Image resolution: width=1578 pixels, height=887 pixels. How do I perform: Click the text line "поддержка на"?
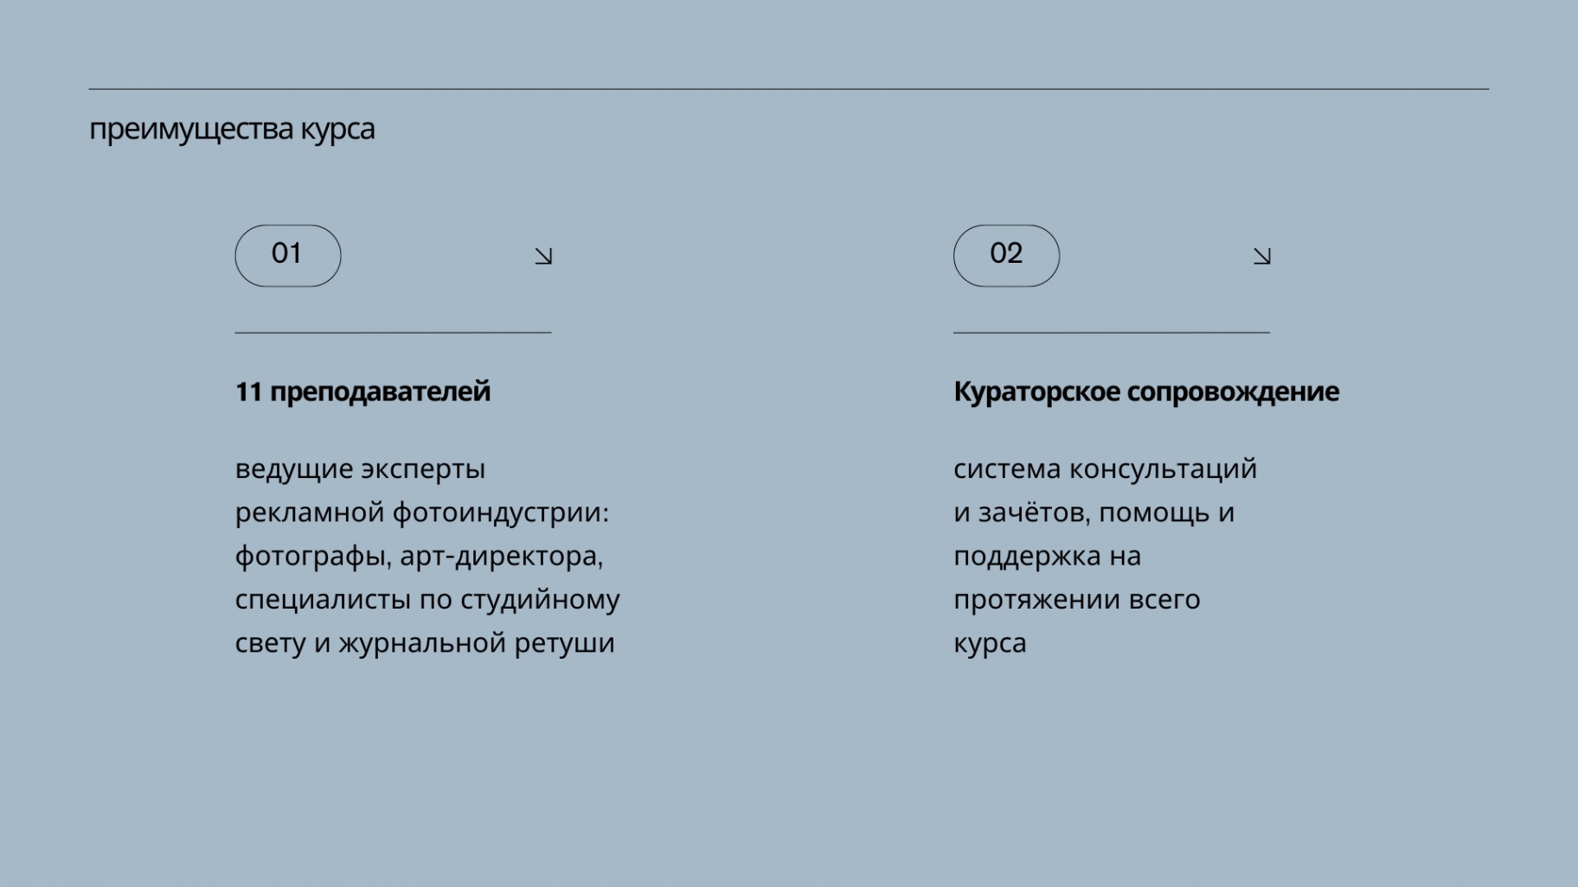(x=1047, y=556)
